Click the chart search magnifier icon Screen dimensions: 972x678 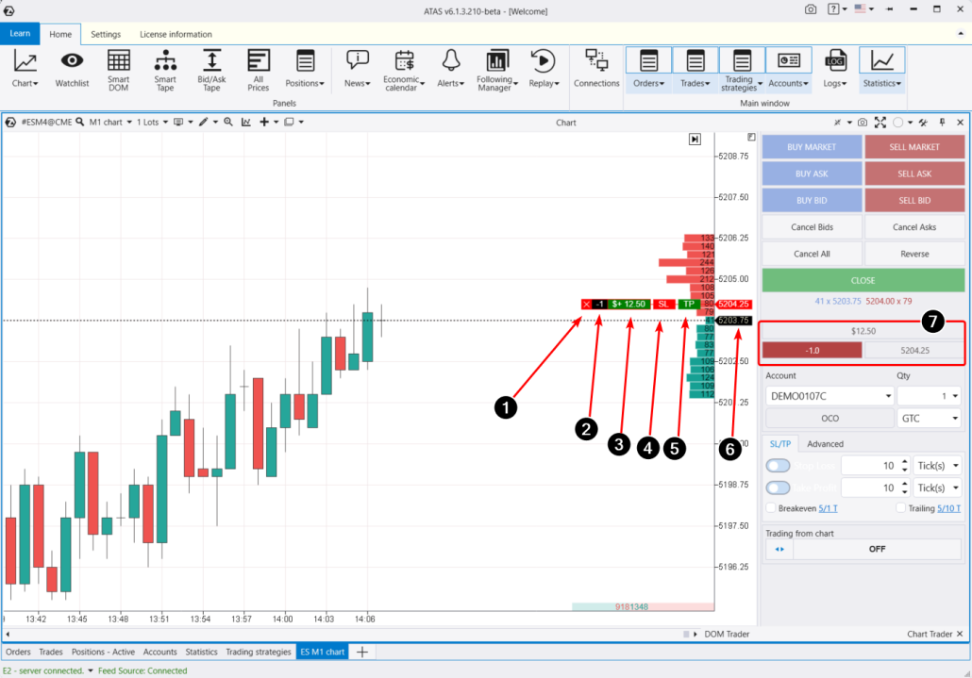[x=80, y=123]
